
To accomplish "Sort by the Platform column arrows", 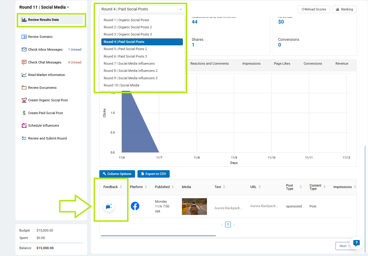I will click(146, 187).
